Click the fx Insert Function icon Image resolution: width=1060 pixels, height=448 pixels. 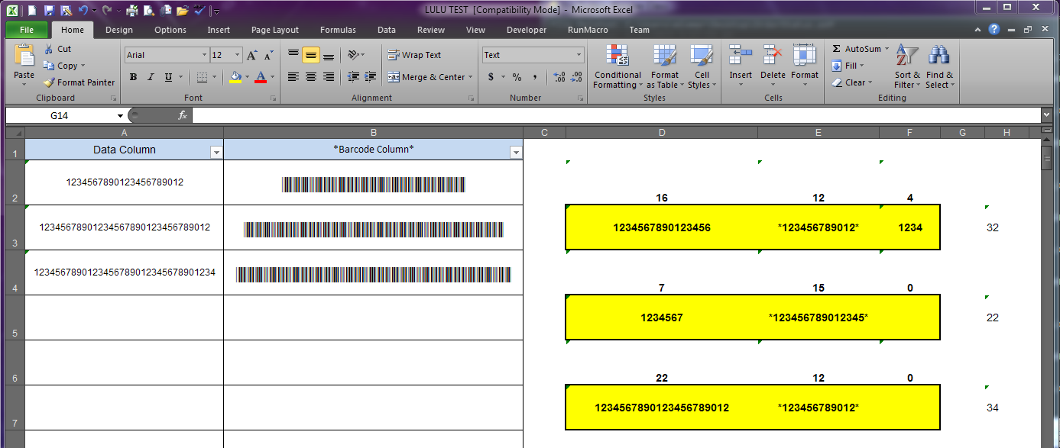point(183,115)
